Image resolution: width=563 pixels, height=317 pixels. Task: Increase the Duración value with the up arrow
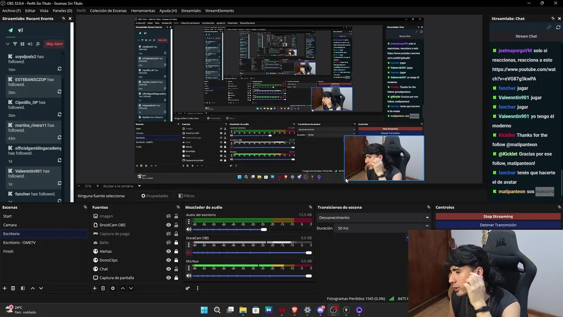click(x=427, y=226)
